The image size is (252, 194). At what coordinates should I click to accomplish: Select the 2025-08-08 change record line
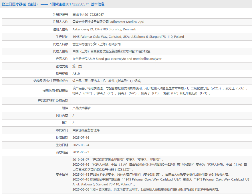point(146,189)
